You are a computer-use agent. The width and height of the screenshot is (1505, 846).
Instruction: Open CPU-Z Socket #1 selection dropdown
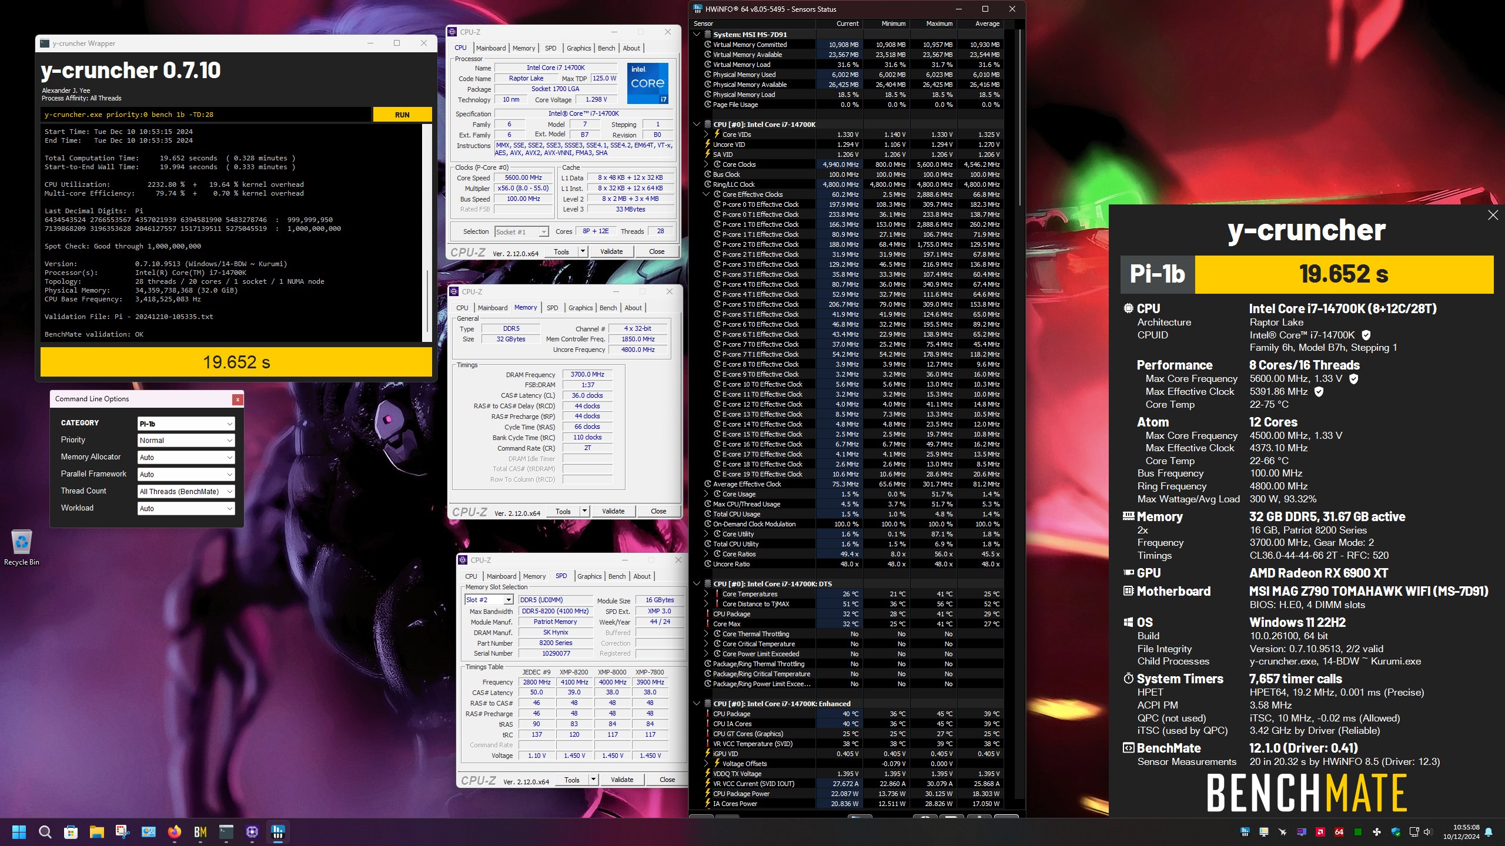tap(521, 232)
